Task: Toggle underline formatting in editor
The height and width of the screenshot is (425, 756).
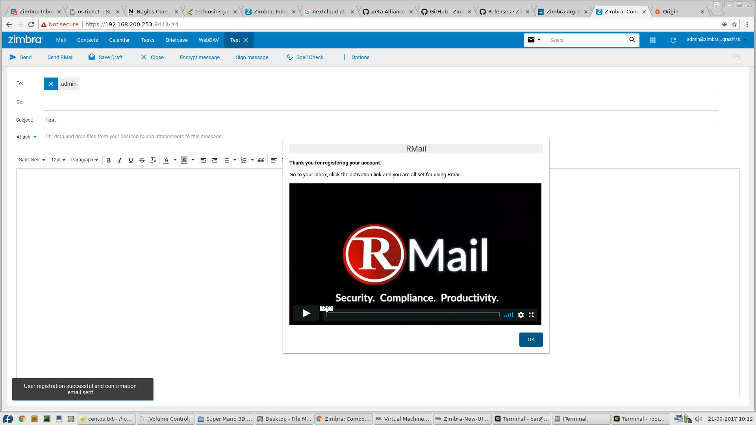Action: [x=131, y=160]
